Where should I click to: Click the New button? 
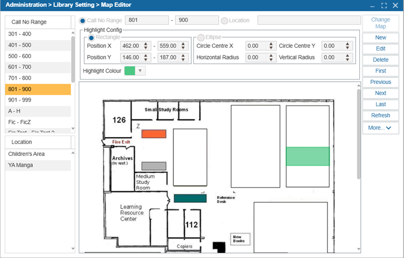[x=380, y=38]
